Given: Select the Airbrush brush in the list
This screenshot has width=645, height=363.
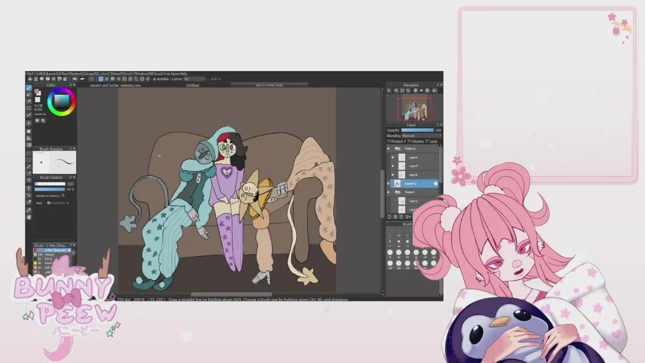Looking at the screenshot, I should pyautogui.click(x=54, y=255).
